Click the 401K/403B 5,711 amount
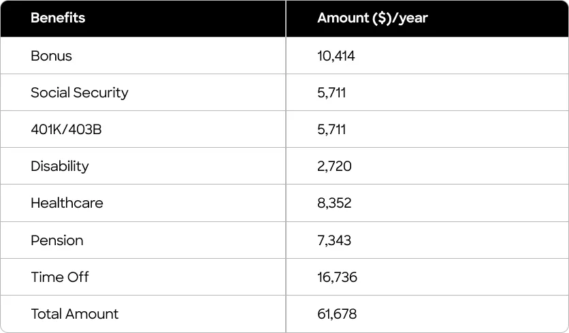Viewport: 569px width, 333px height. point(331,129)
